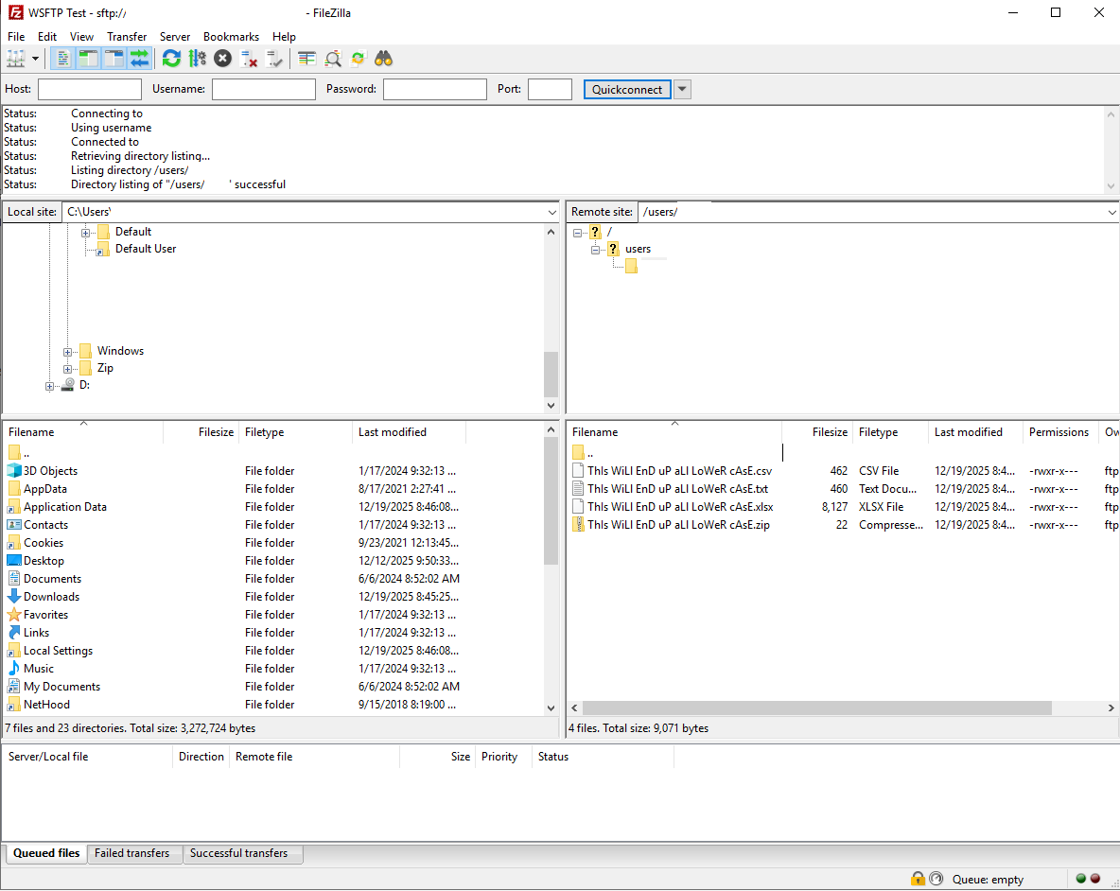The height and width of the screenshot is (891, 1120).
Task: Disconnect from the current server
Action: [249, 59]
